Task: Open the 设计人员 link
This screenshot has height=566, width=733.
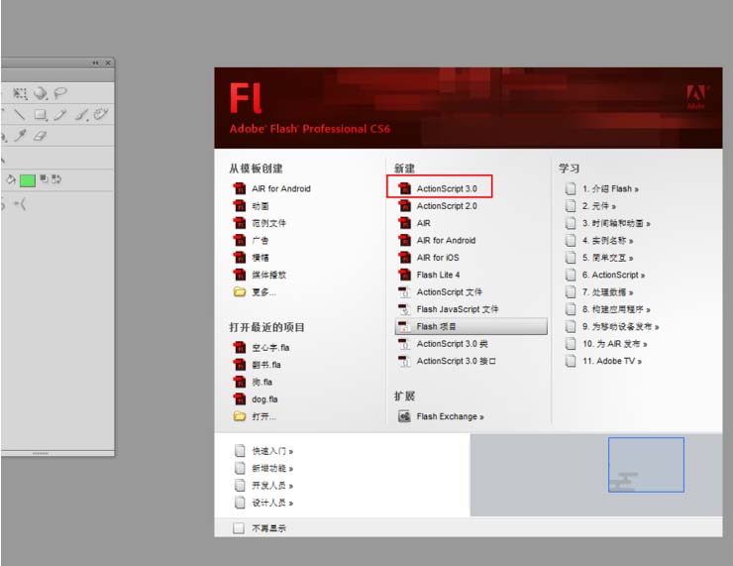Action: coord(264,503)
